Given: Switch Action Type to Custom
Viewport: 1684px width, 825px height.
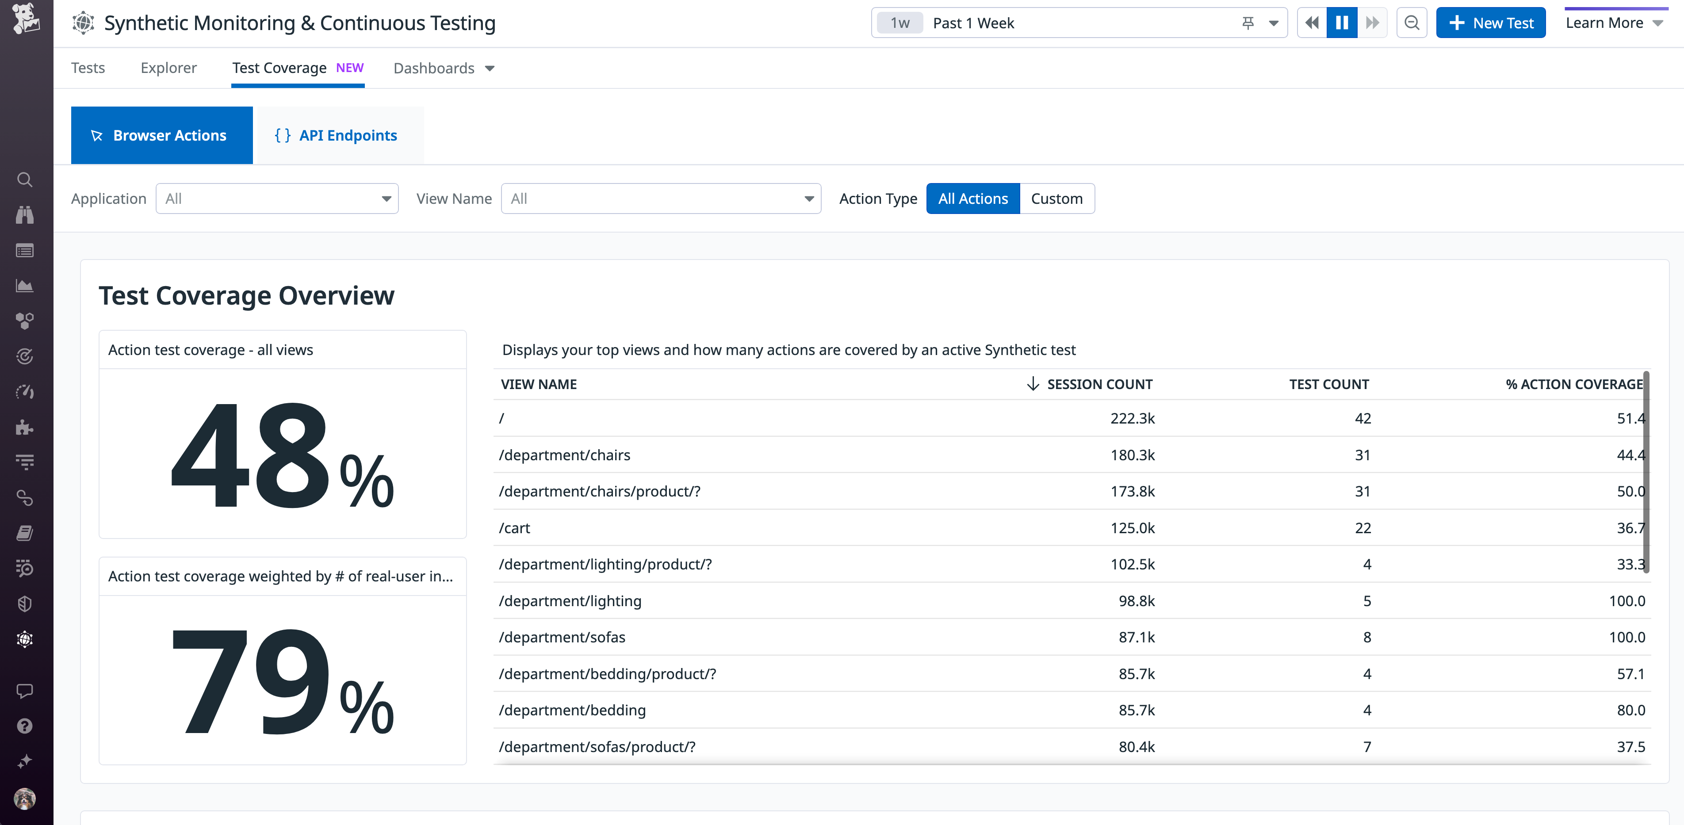Looking at the screenshot, I should point(1056,198).
